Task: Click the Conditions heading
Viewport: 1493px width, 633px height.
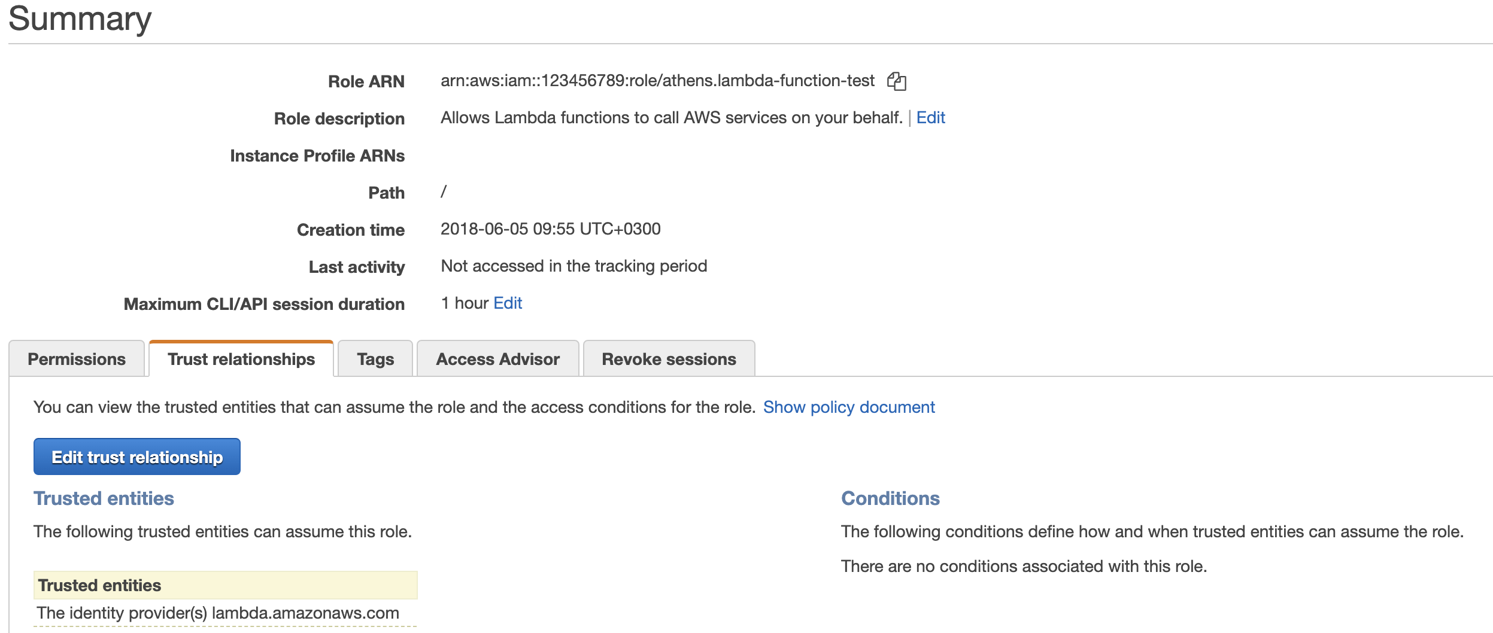Action: click(890, 498)
